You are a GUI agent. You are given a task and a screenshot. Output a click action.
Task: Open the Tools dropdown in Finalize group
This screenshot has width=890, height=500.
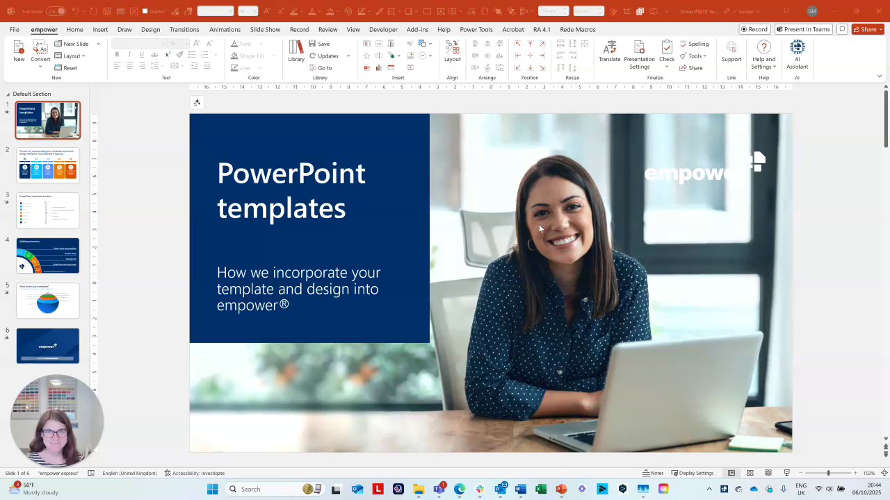pos(693,56)
